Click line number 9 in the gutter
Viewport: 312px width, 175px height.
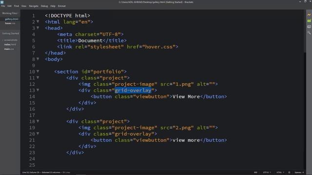pyautogui.click(x=34, y=65)
